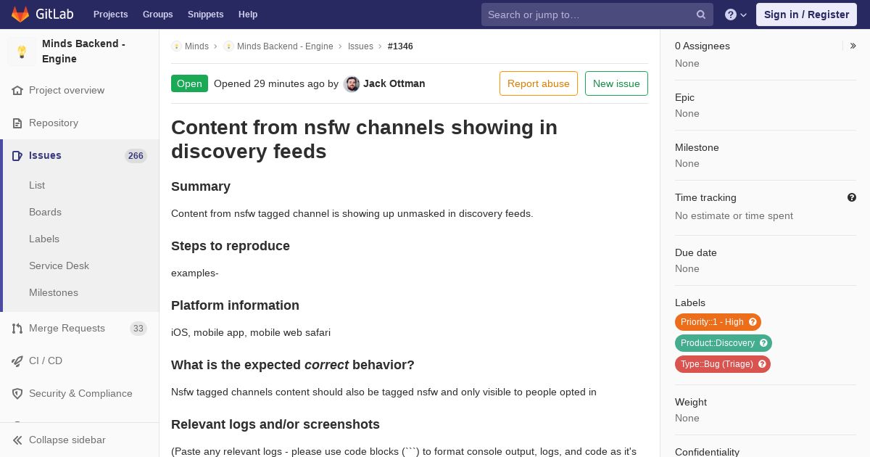Open Security & Compliance shield icon
The image size is (870, 457).
[x=17, y=394]
